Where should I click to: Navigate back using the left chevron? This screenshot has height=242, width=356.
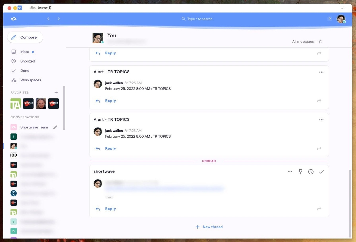[x=48, y=19]
